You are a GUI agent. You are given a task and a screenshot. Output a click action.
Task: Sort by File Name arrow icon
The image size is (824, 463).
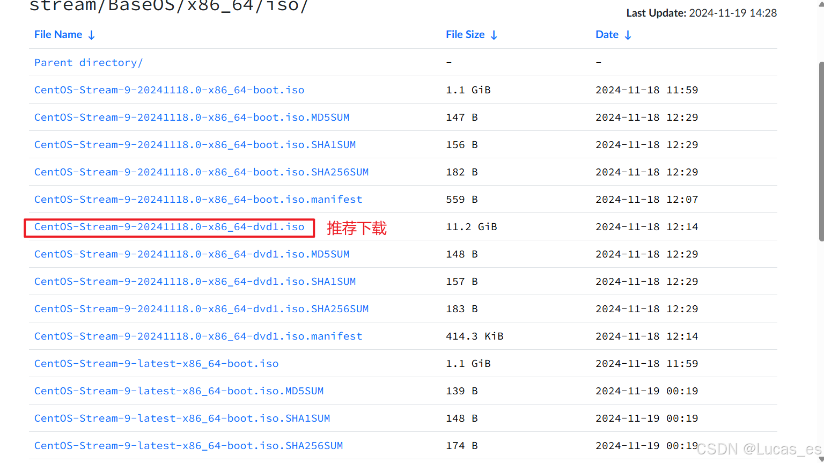point(91,35)
